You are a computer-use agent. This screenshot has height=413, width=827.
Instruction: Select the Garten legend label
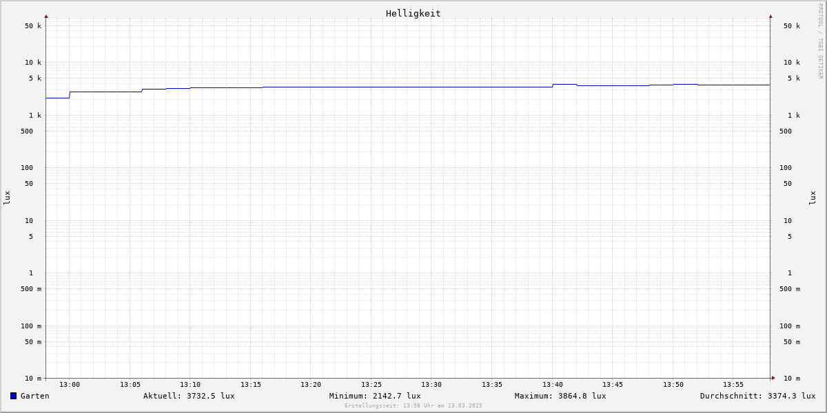click(x=34, y=396)
